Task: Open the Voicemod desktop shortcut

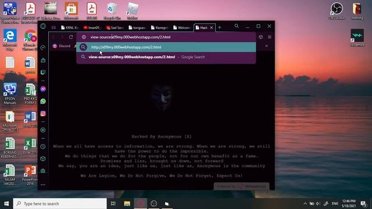Action: (x=357, y=37)
